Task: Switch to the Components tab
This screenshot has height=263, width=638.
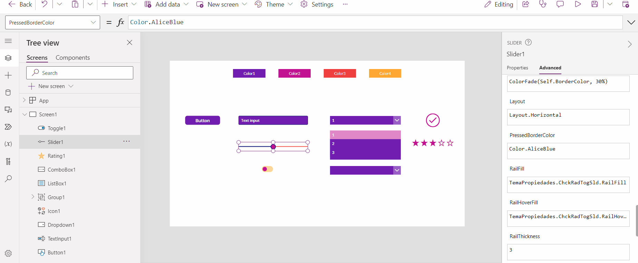Action: (73, 58)
